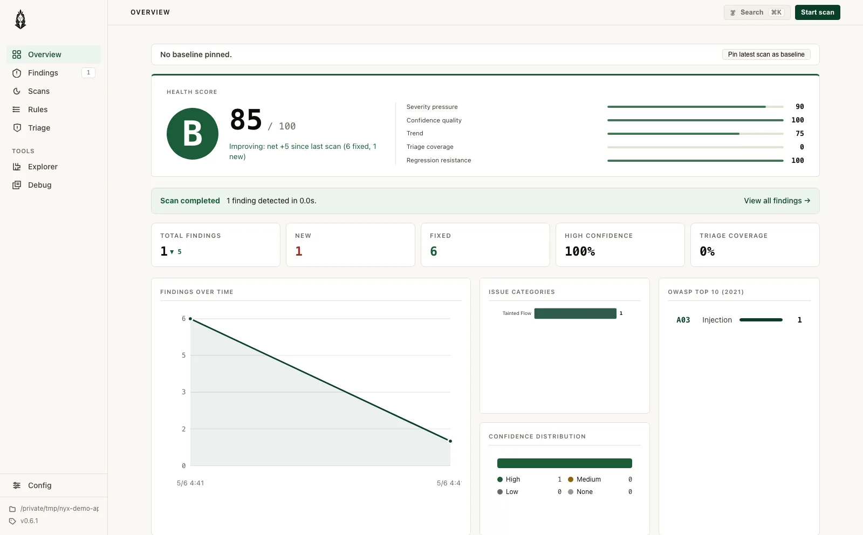
Task: Launch the Explorer chart icon
Action: pos(17,167)
